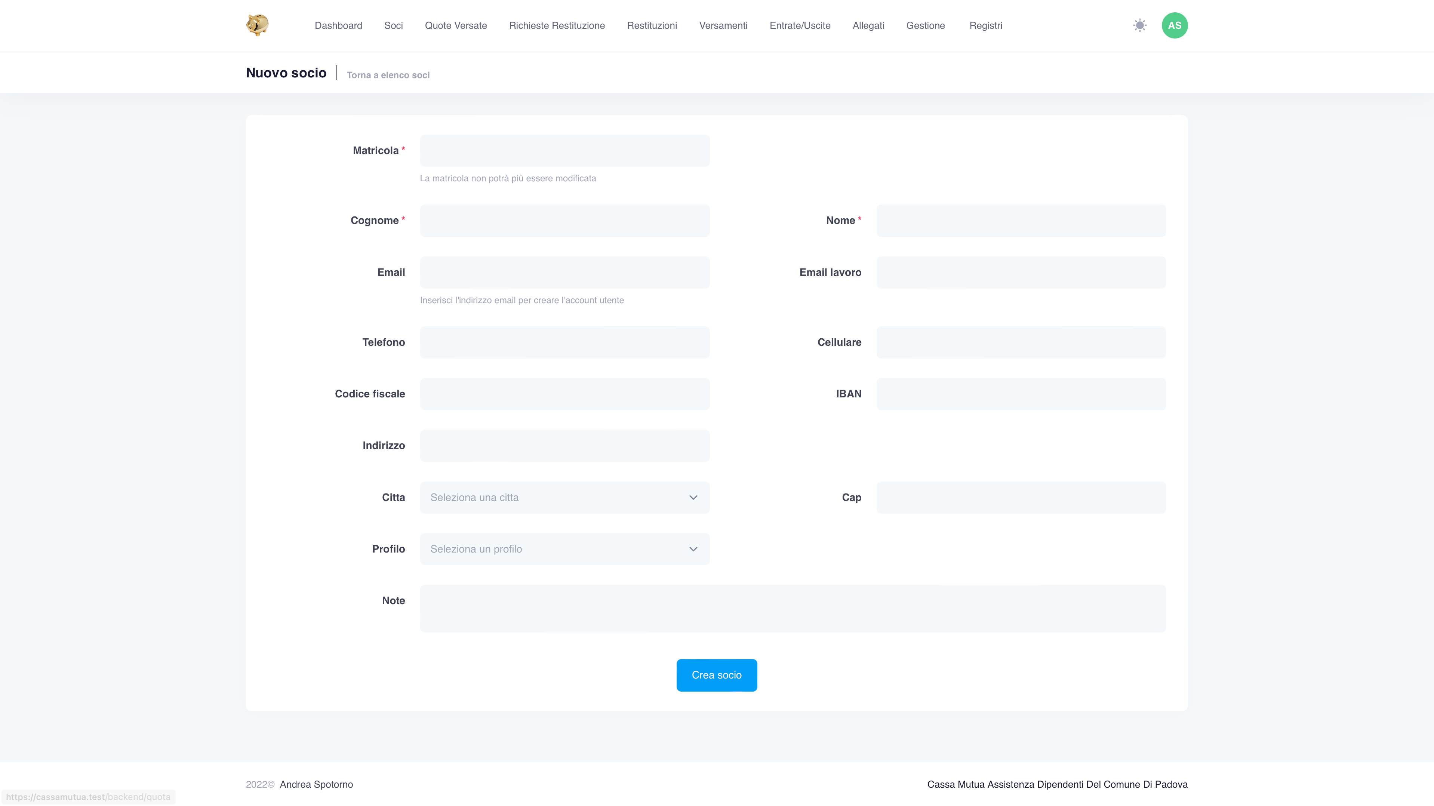This screenshot has width=1434, height=806.
Task: Focus the Cognome input field
Action: pyautogui.click(x=564, y=221)
